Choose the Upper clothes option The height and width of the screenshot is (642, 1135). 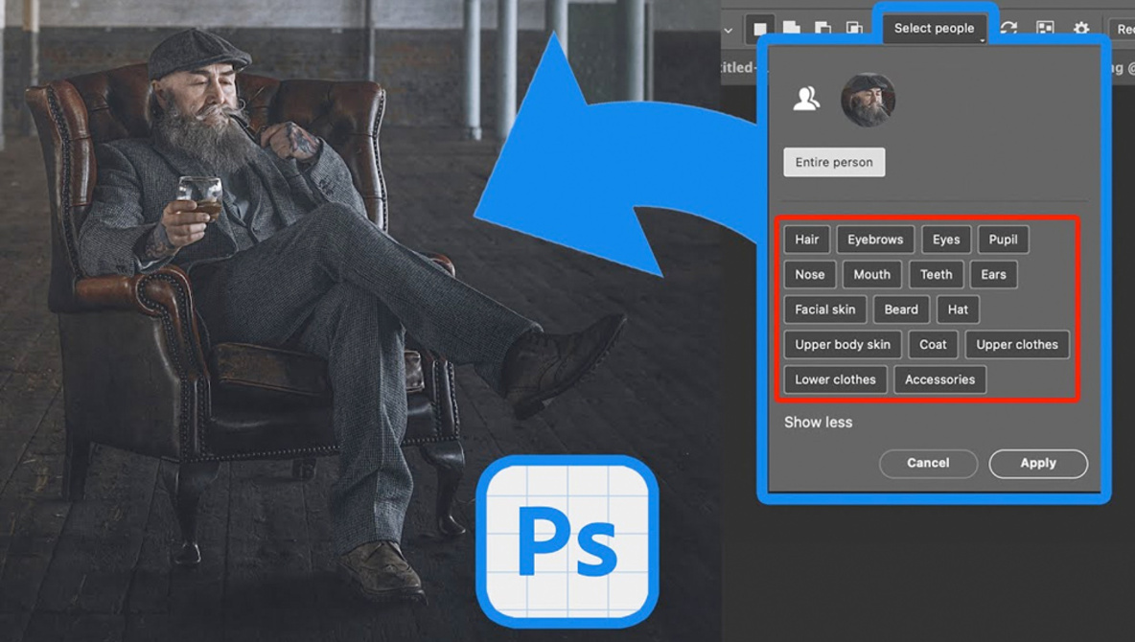(1017, 345)
